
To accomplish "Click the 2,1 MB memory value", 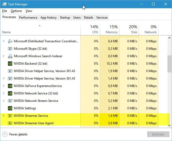I will click(113, 108).
